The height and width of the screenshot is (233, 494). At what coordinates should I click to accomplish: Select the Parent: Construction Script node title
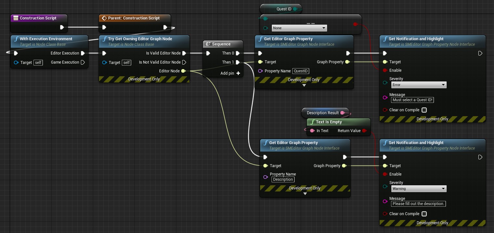click(x=134, y=18)
